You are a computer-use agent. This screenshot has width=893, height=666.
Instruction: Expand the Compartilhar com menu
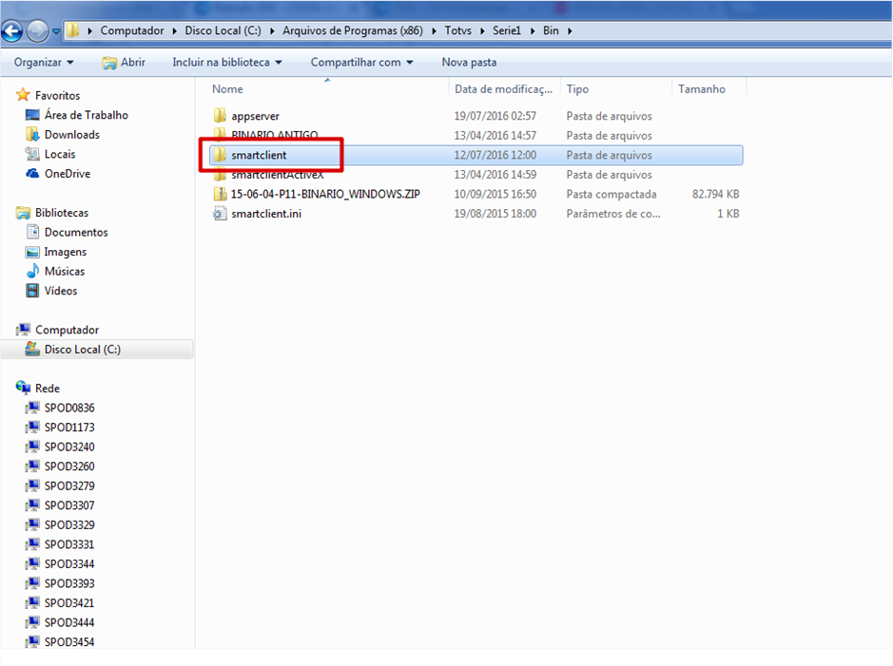[361, 63]
